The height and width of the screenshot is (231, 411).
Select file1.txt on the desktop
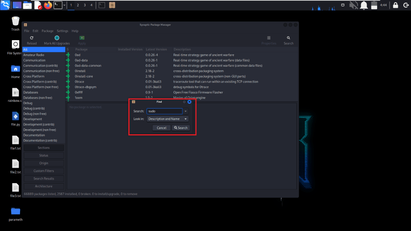16,143
